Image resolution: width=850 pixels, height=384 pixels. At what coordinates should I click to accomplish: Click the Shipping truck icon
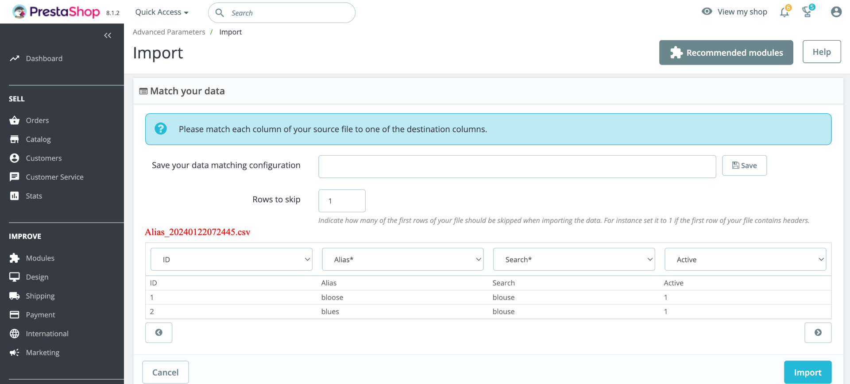tap(15, 296)
